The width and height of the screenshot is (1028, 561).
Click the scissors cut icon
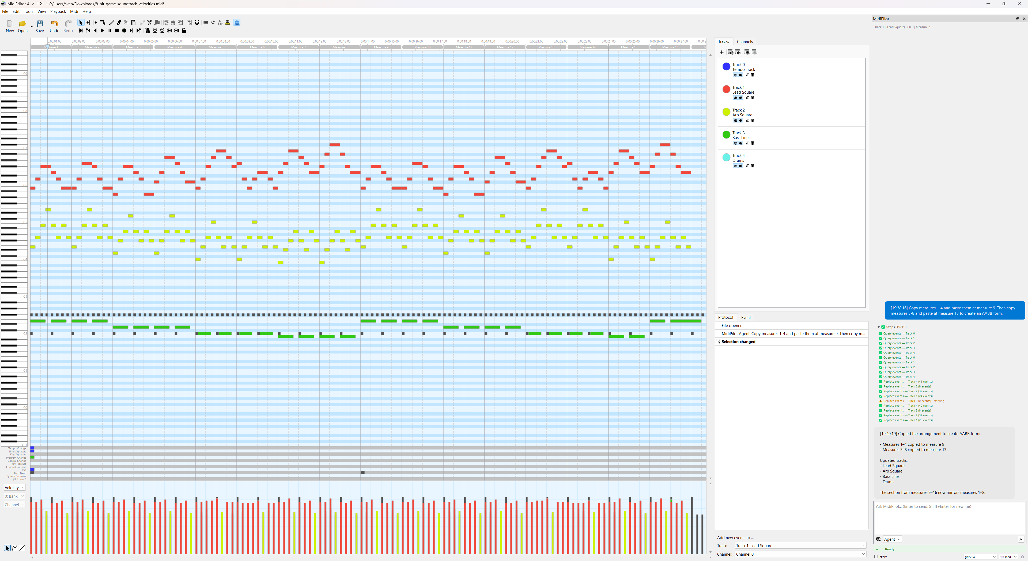150,23
